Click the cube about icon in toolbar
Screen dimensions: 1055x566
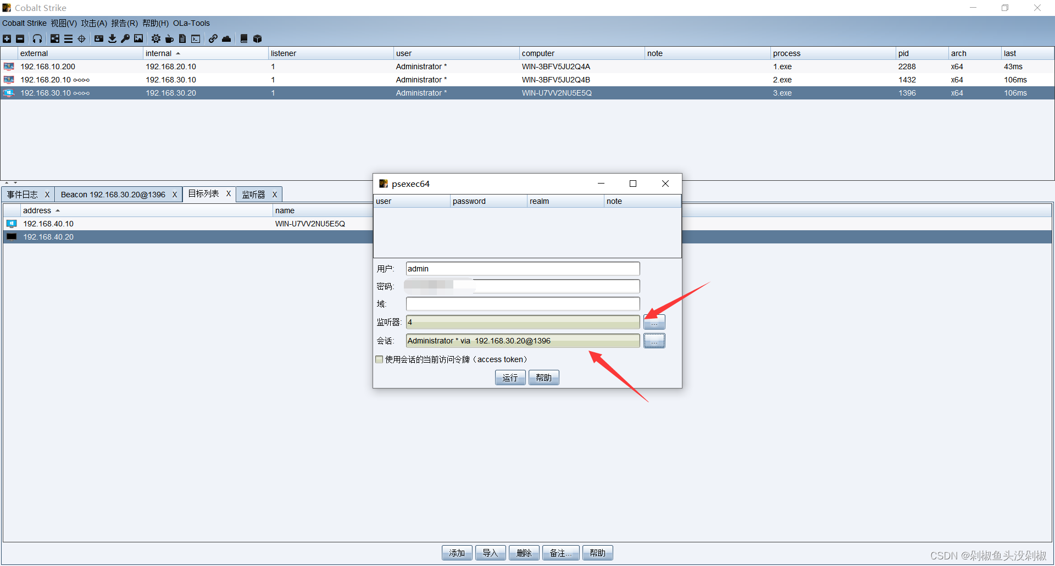(257, 38)
